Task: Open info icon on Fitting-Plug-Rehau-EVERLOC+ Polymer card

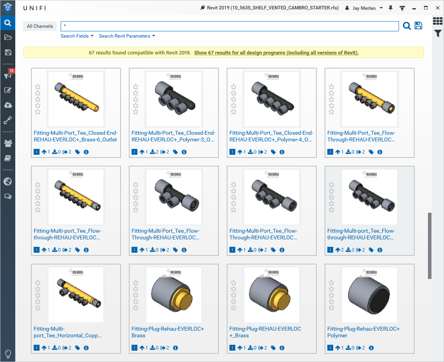Action: tap(371, 348)
